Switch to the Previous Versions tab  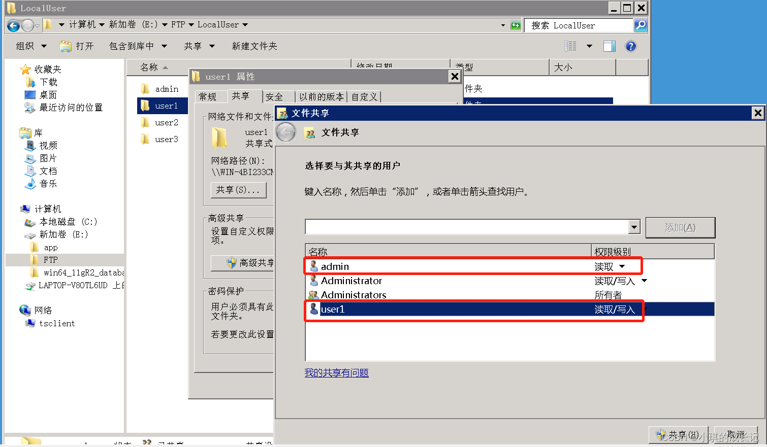(322, 96)
